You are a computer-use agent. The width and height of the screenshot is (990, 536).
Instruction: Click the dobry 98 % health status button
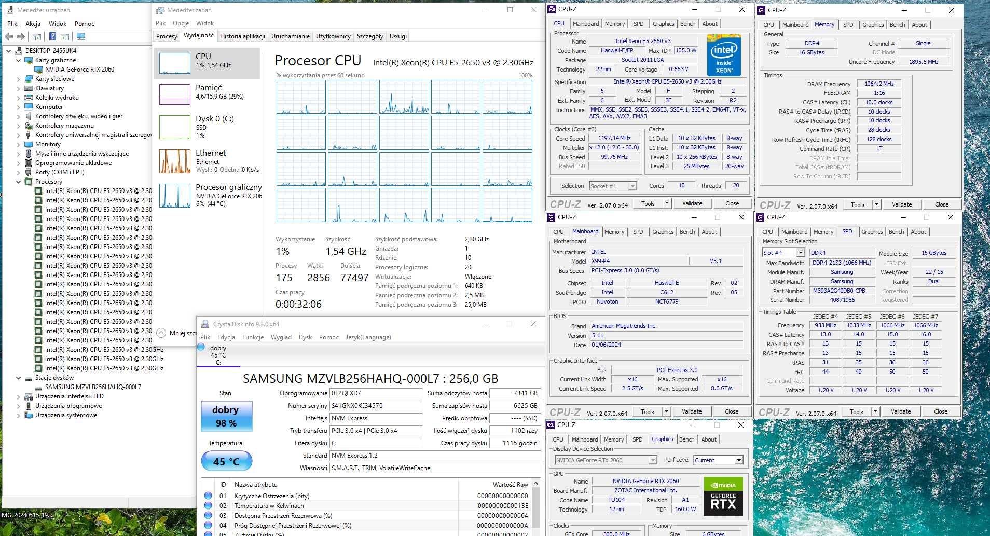[x=226, y=416]
